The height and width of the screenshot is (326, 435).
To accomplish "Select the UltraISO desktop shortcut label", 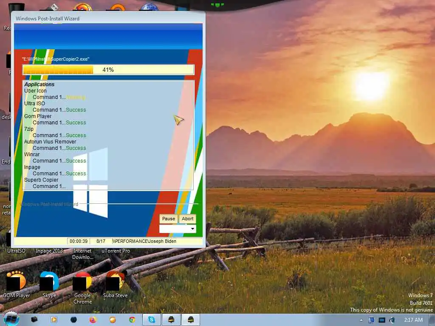I will coord(16,250).
